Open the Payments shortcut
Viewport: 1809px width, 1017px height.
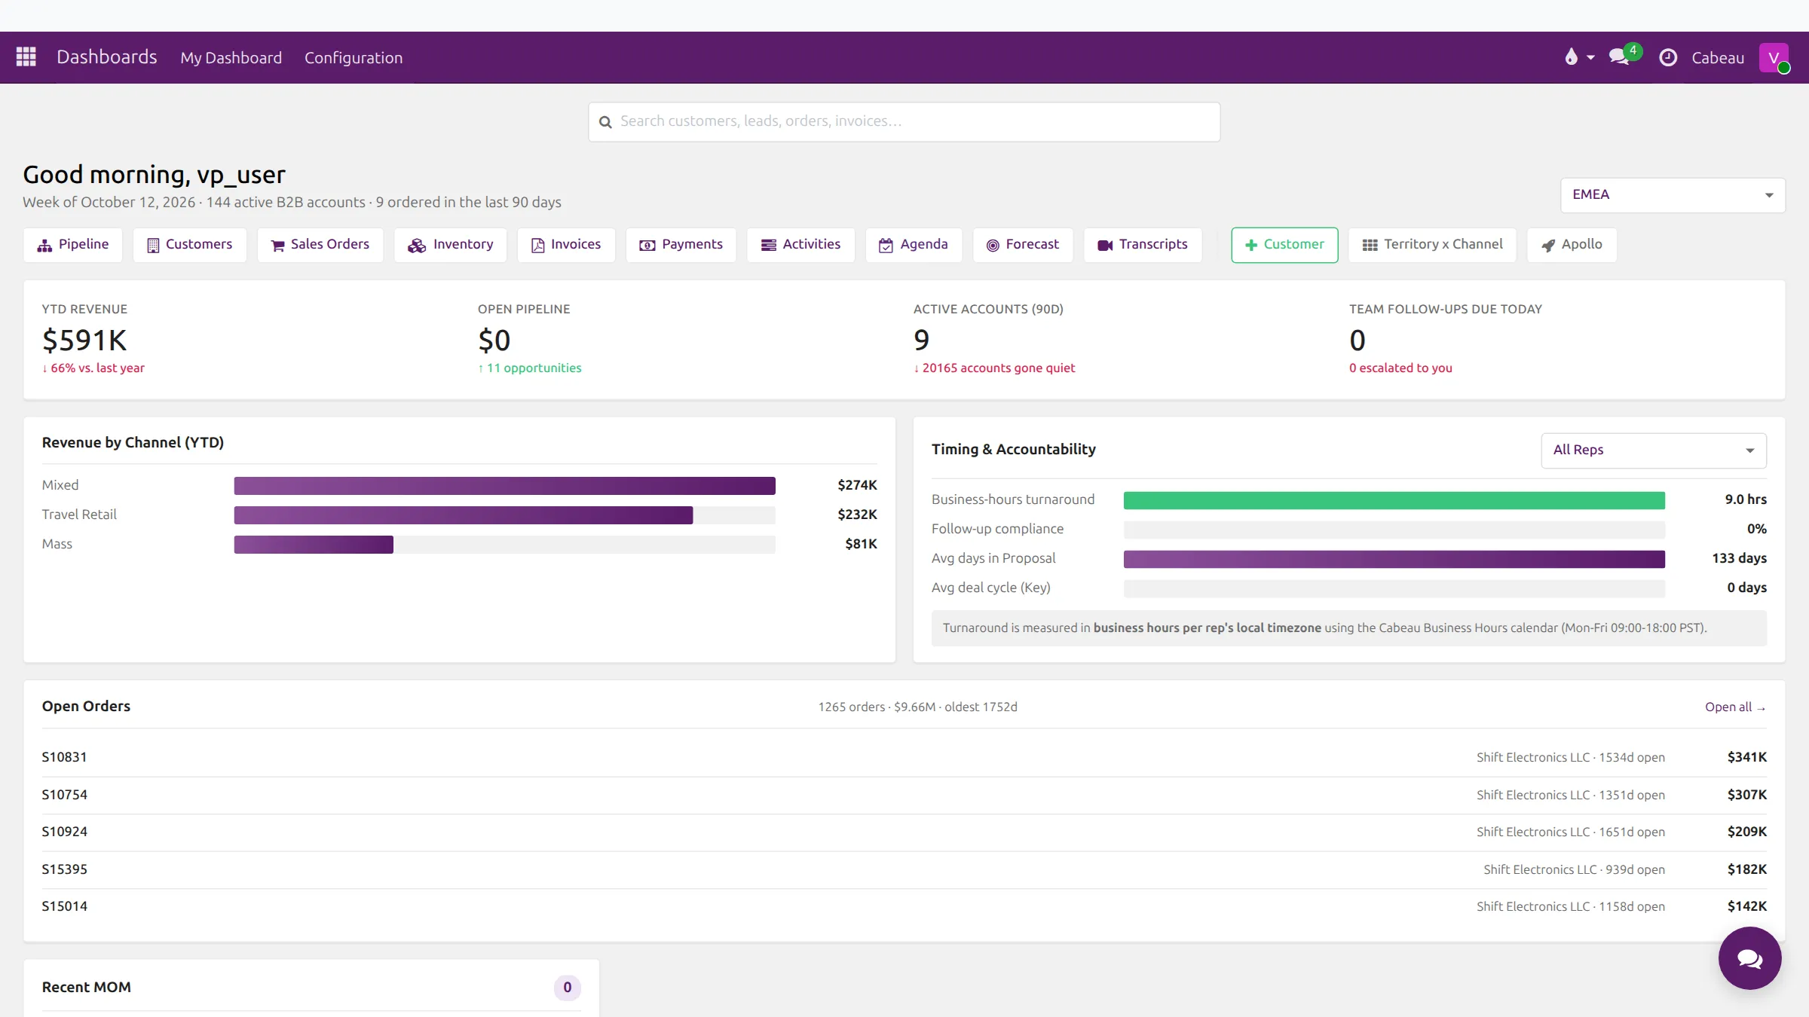tap(681, 245)
